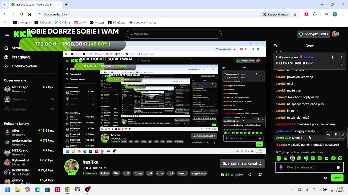Screen dimensions: 348x195
Task: Click the last heart-eyes emote in emote bar
Action: coord(340,158)
